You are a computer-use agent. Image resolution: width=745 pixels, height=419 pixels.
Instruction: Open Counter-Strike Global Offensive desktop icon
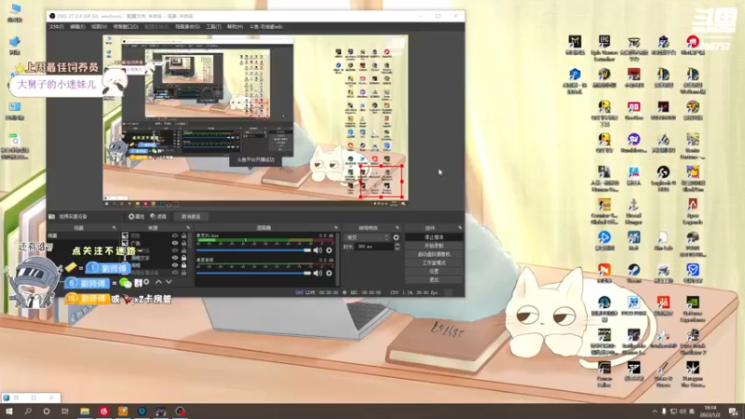coord(604,211)
